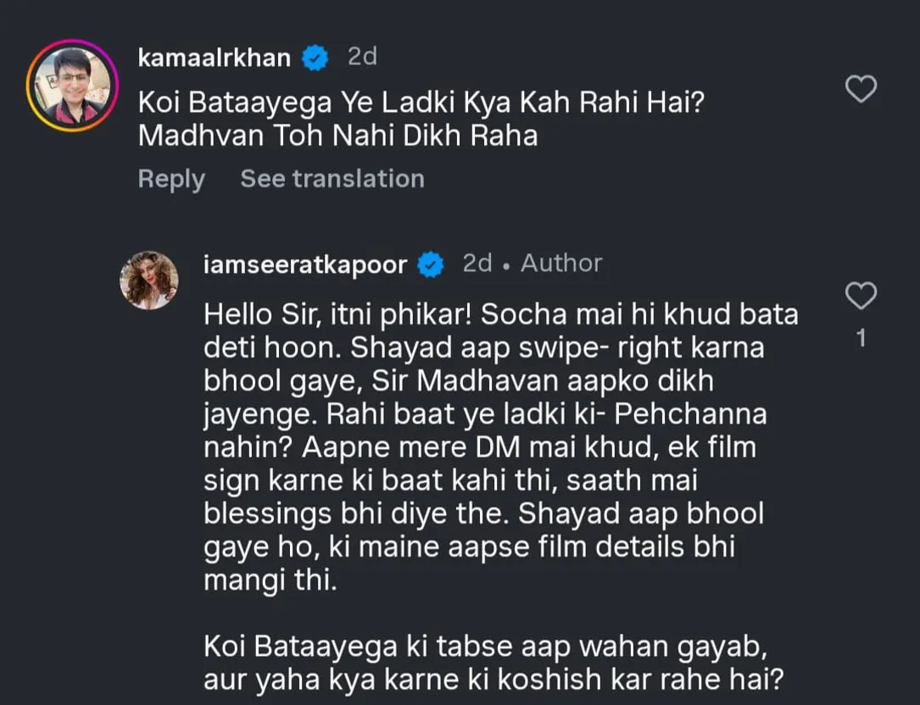Tap the heart on iamseeratkapoor's reply
The height and width of the screenshot is (705, 920).
(861, 297)
